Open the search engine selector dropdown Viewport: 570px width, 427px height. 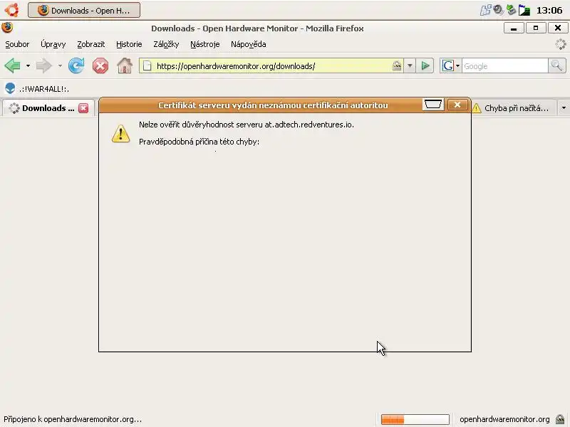(x=457, y=66)
